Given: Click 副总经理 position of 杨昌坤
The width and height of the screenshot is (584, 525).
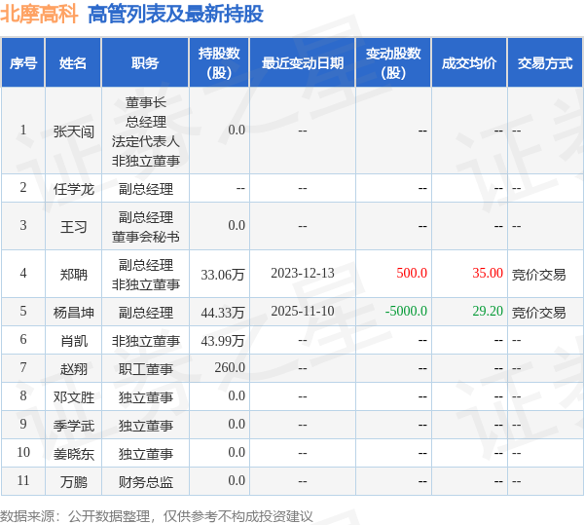Looking at the screenshot, I should point(146,313).
